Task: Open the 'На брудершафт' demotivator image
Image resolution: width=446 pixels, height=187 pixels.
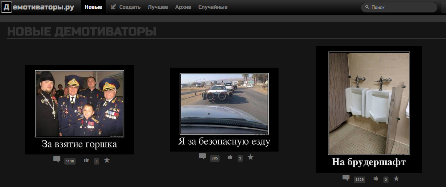Action: coord(369,103)
